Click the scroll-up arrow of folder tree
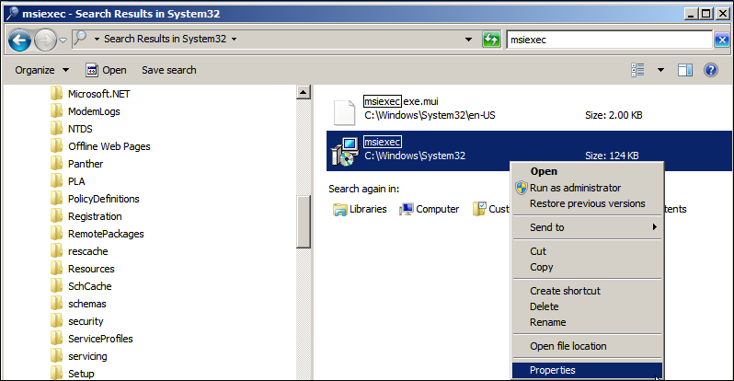Viewport: 734px width, 381px height. 304,92
